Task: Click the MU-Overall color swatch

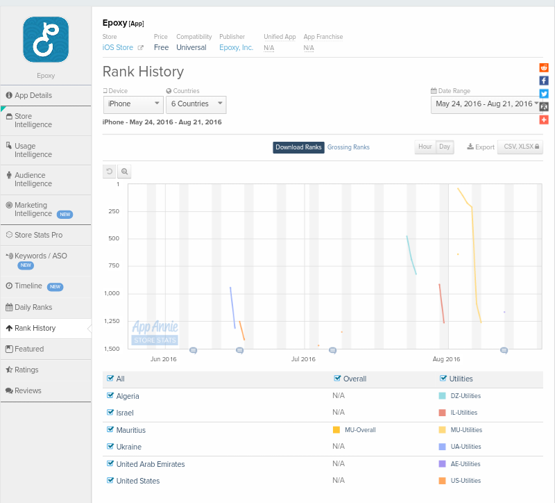Action: pyautogui.click(x=336, y=430)
